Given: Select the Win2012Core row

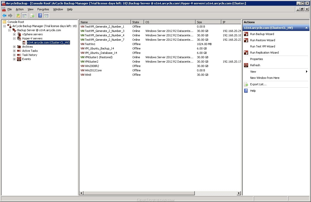Looking at the screenshot, I should coord(160,70).
